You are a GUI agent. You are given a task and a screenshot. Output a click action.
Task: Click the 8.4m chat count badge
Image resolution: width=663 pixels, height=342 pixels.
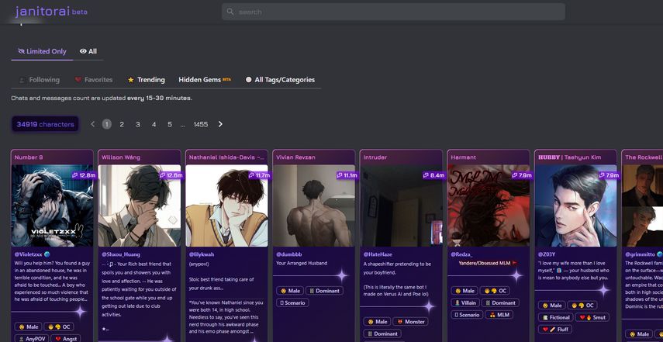click(433, 175)
